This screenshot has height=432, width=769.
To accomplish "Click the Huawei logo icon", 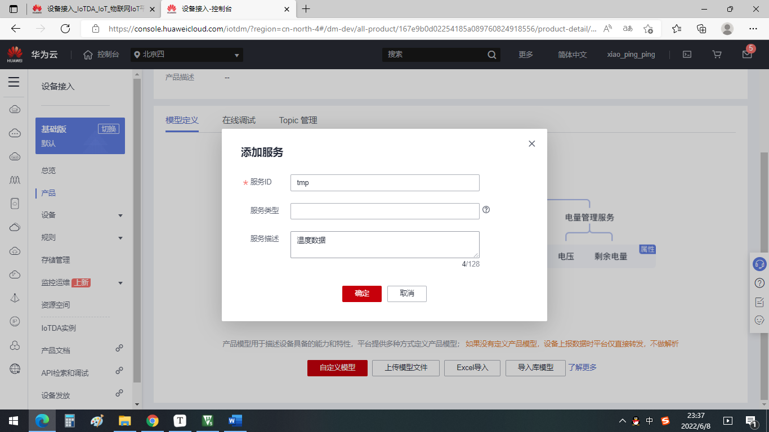I will click(x=15, y=55).
